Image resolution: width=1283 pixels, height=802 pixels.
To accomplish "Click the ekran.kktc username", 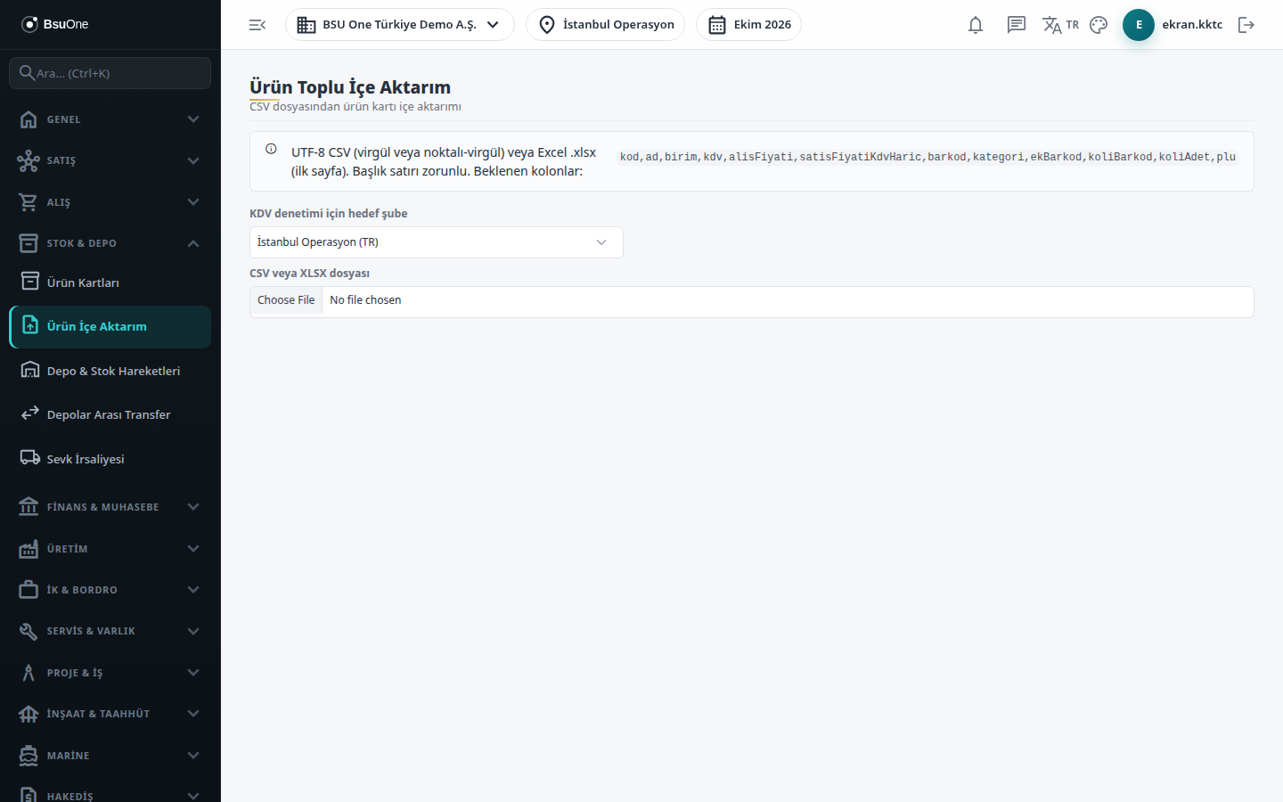I will 1192,25.
